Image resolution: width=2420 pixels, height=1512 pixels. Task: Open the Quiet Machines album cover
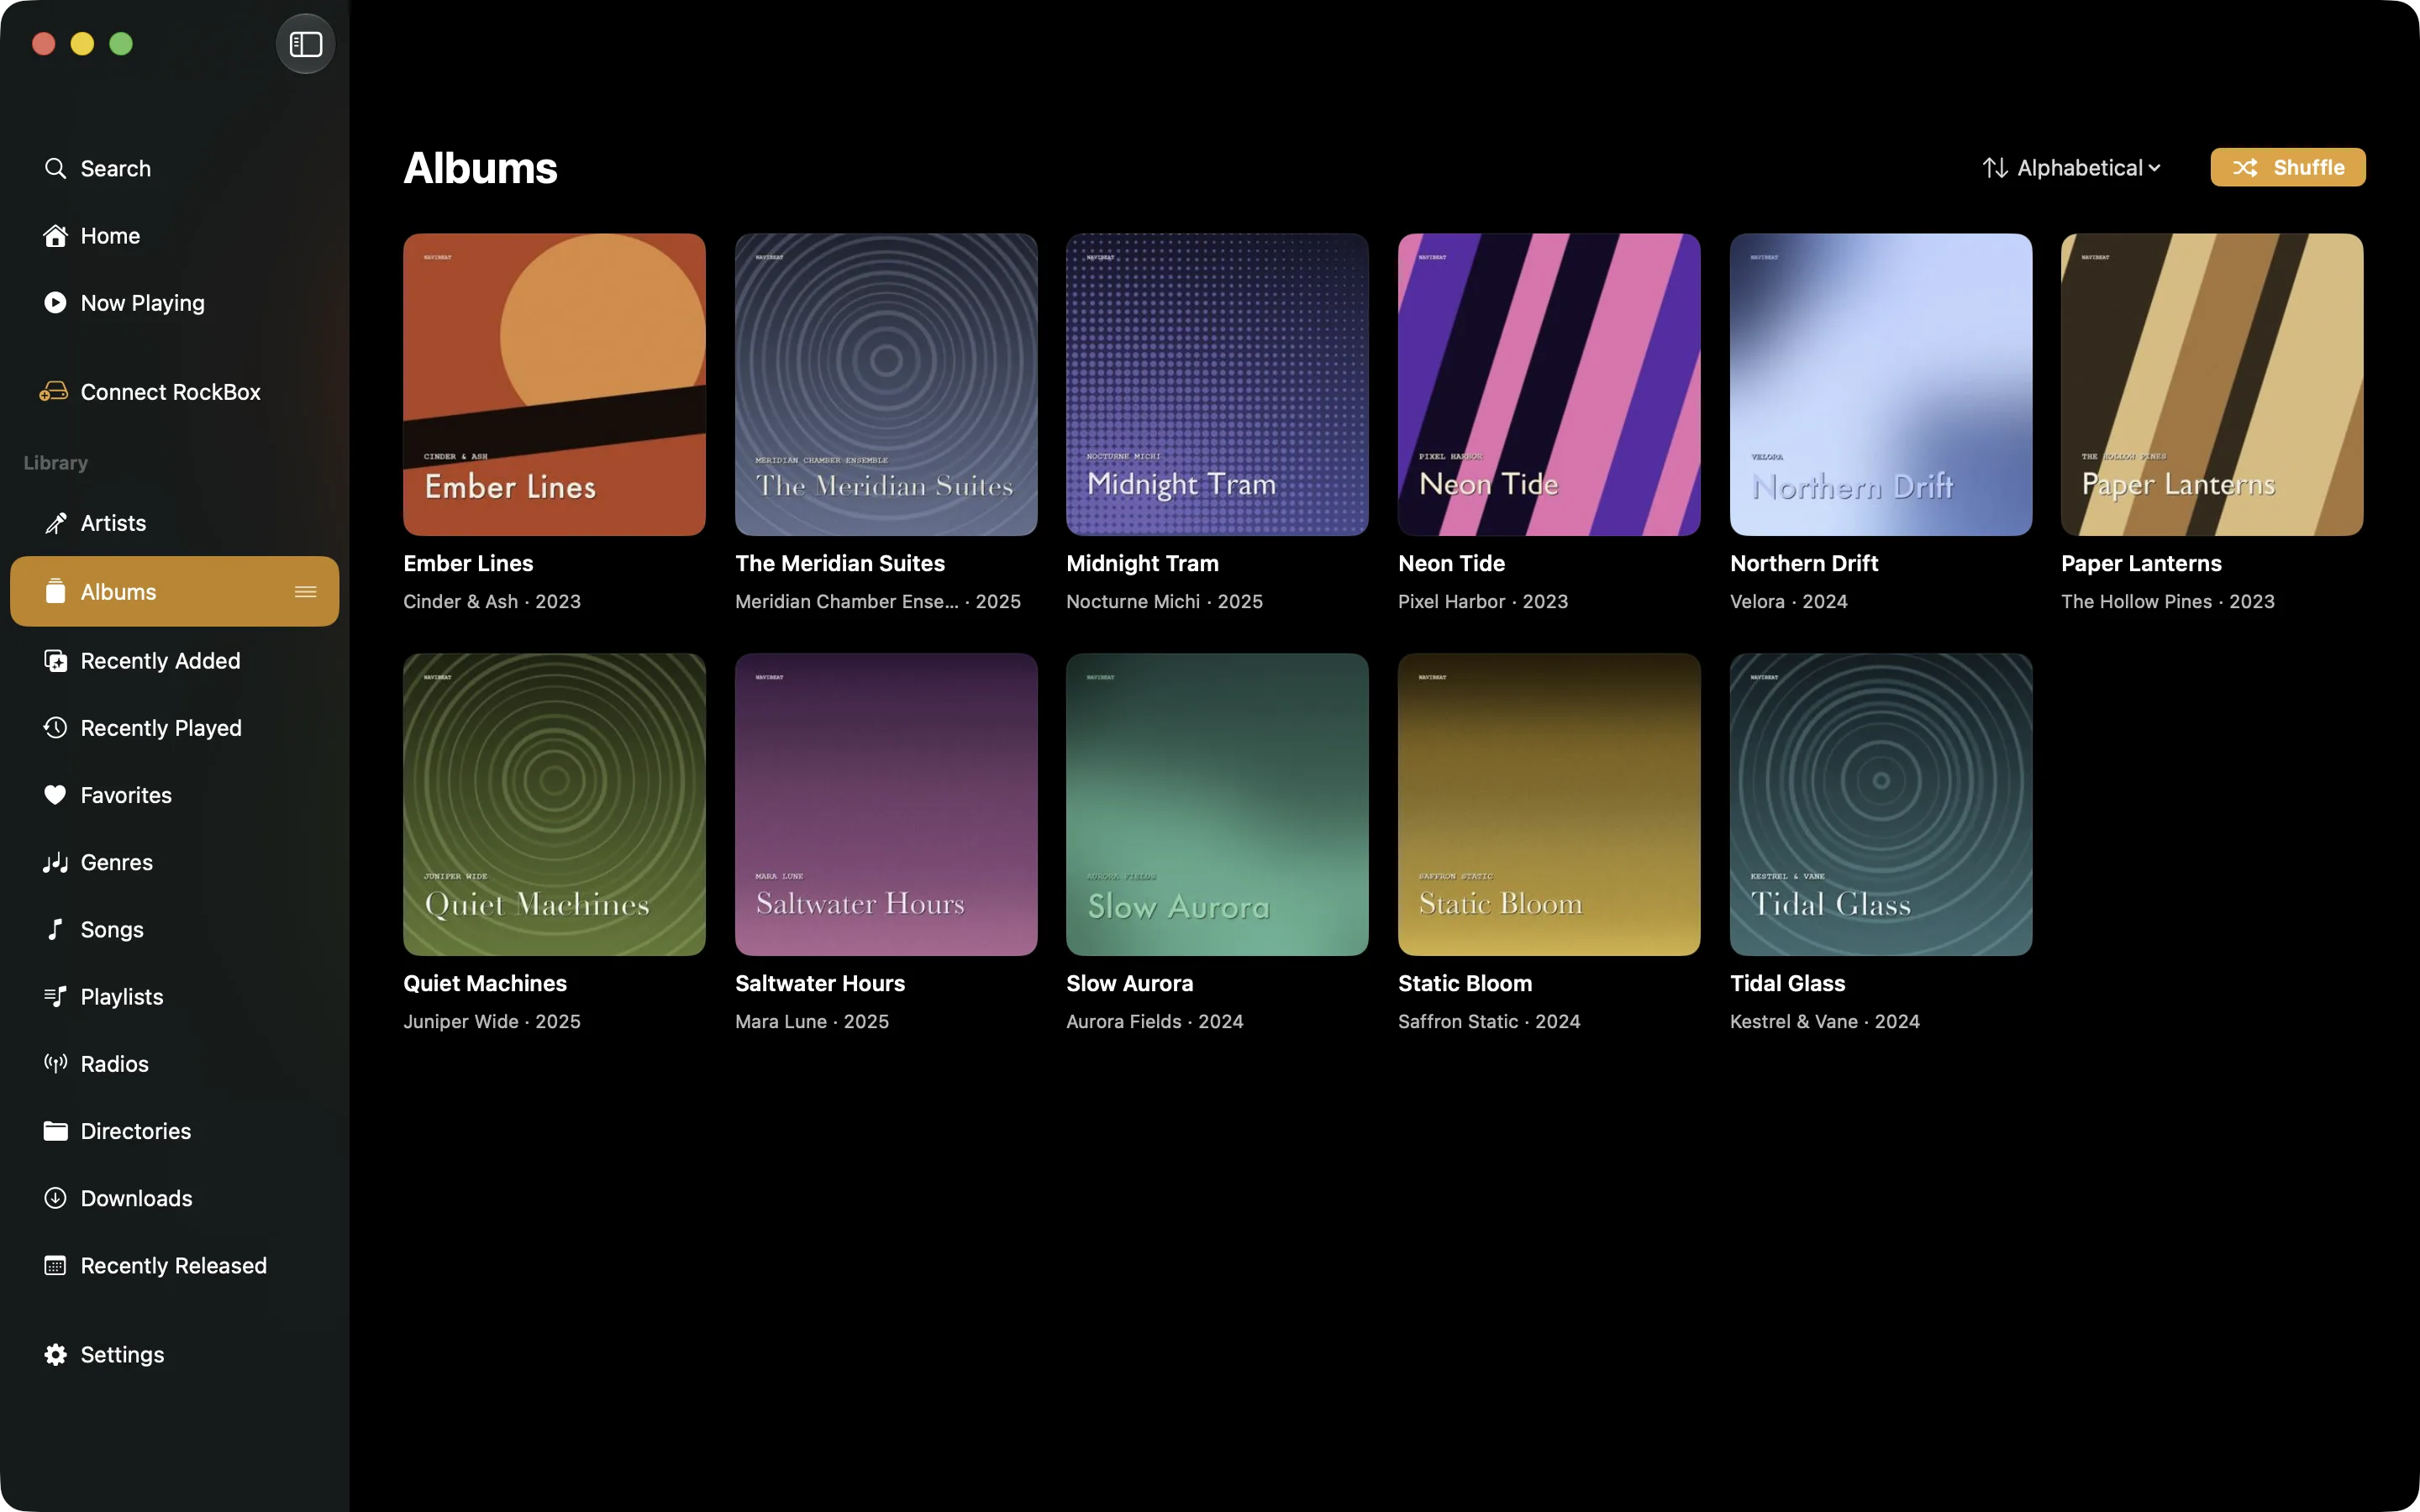pos(554,804)
